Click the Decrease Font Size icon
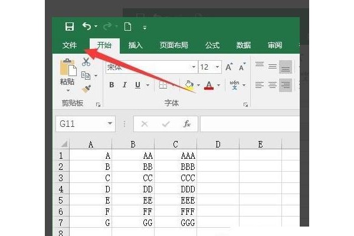Viewport: 354px width, 236px height. [242, 67]
